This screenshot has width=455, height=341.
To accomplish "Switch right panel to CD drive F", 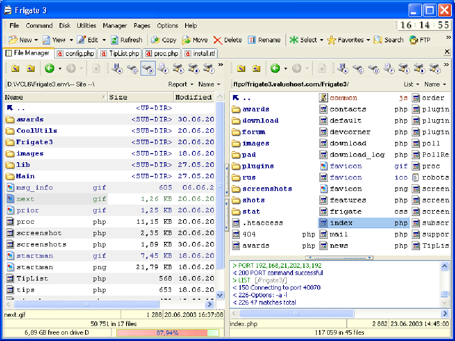I will pos(389,69).
